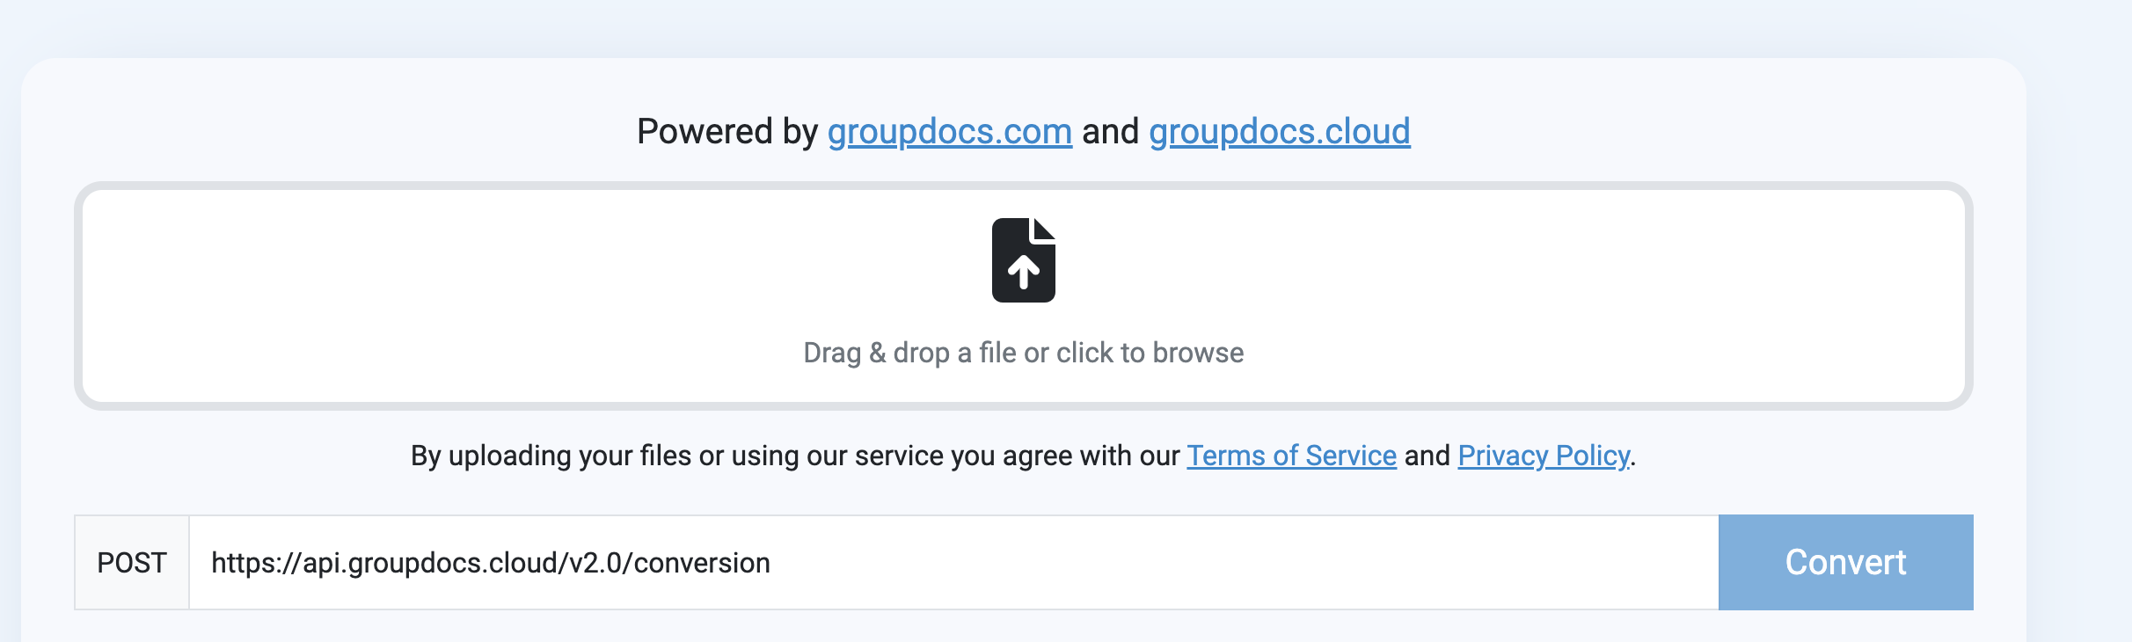Image resolution: width=2132 pixels, height=642 pixels.
Task: Open the groupdocs.com link
Action: (950, 131)
